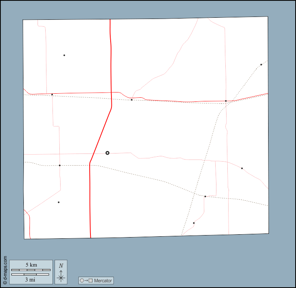This screenshot has width=296, height=288.
Task: Click the ringed capital city marker
Action: coord(107,153)
